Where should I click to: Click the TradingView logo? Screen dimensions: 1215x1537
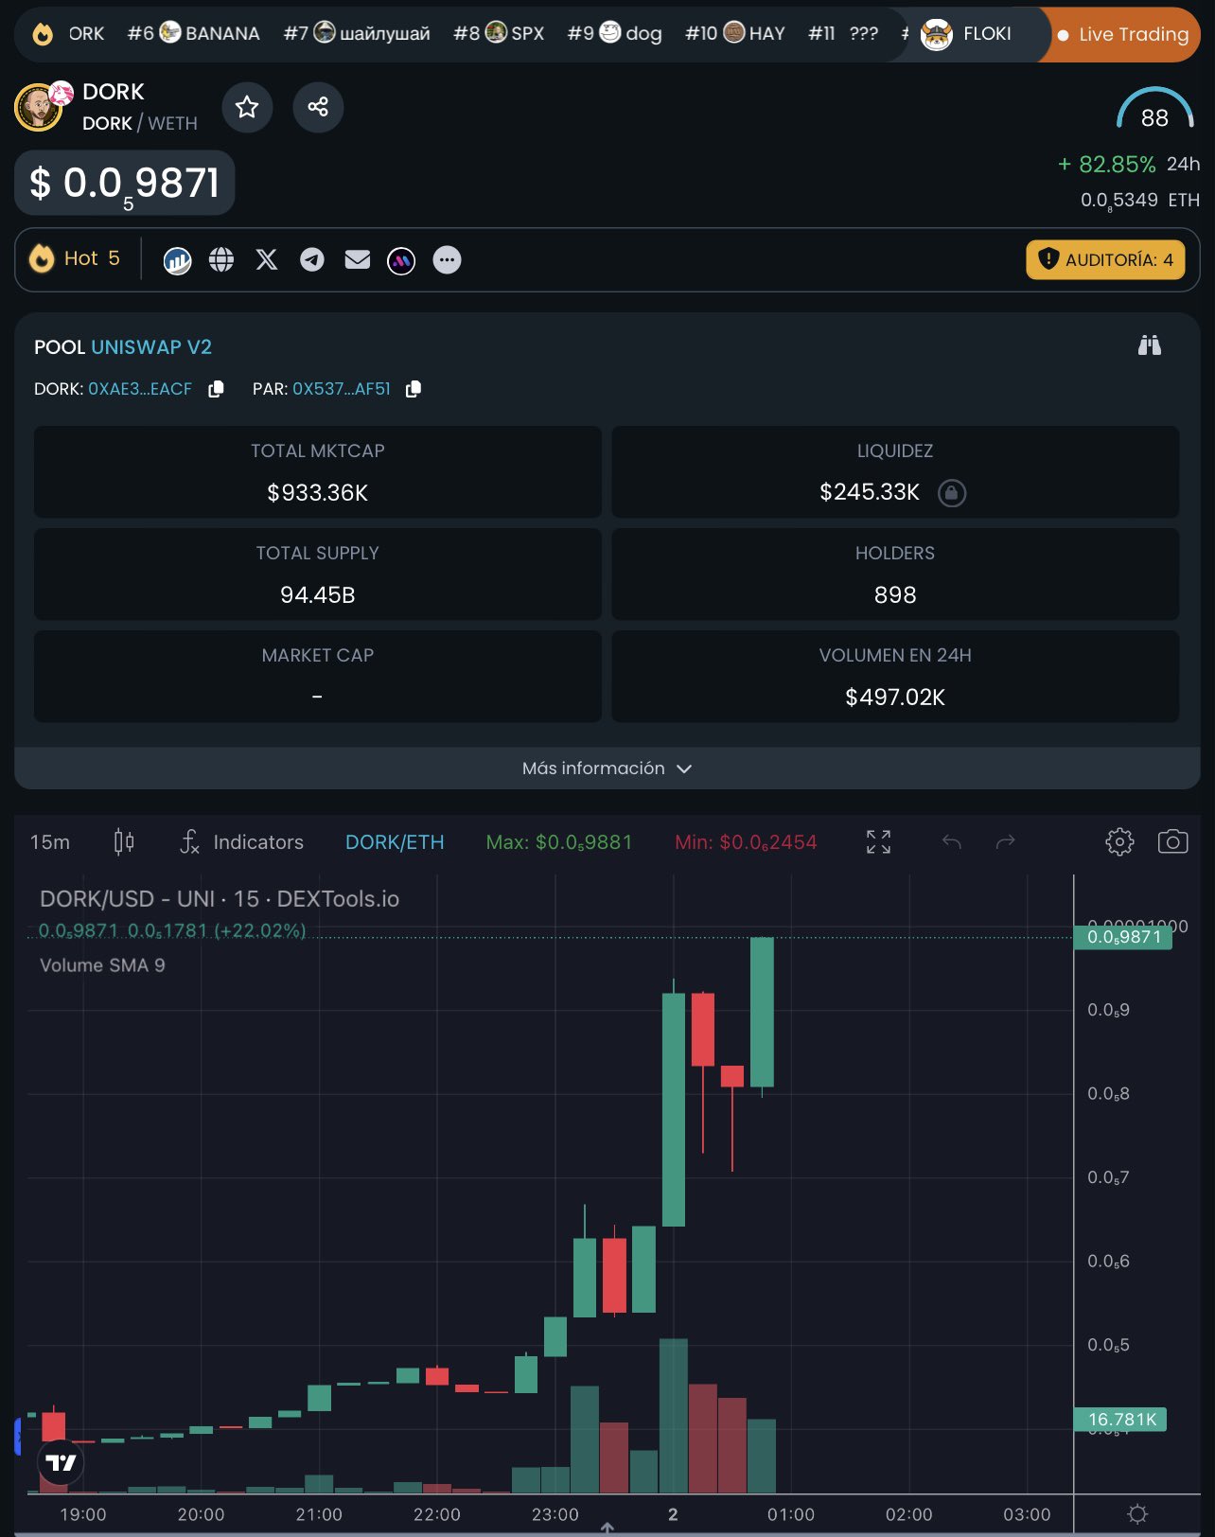pyautogui.click(x=62, y=1462)
